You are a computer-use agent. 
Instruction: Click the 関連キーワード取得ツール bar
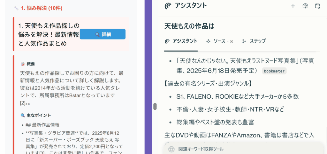pos(244,149)
